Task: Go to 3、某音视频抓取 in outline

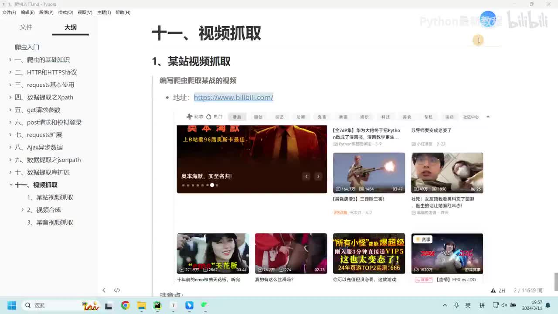Action: [x=50, y=222]
